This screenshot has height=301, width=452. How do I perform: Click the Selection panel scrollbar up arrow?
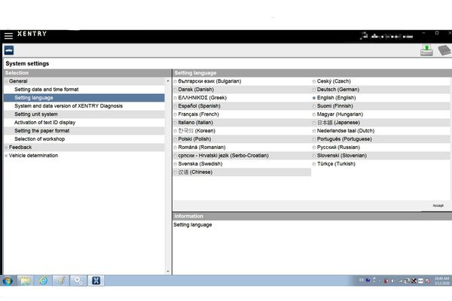(x=167, y=81)
